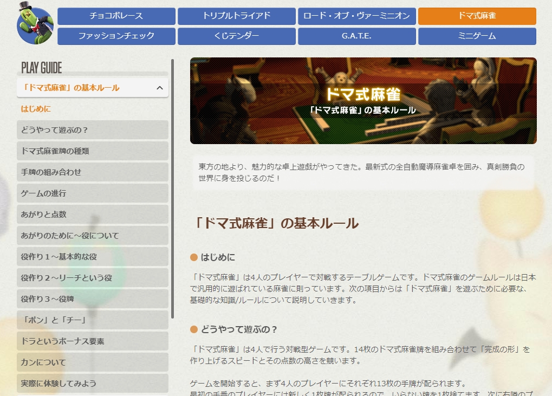The width and height of the screenshot is (552, 396).
Task: Select あがりのために～役について sidebar item
Action: (x=93, y=236)
